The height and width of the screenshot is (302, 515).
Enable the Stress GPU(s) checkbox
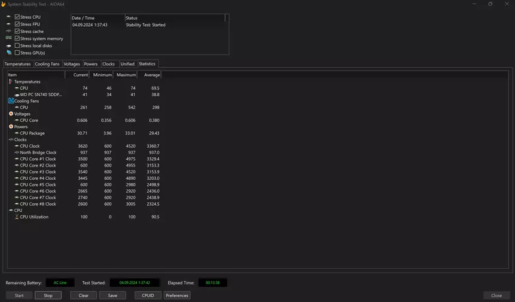point(17,53)
